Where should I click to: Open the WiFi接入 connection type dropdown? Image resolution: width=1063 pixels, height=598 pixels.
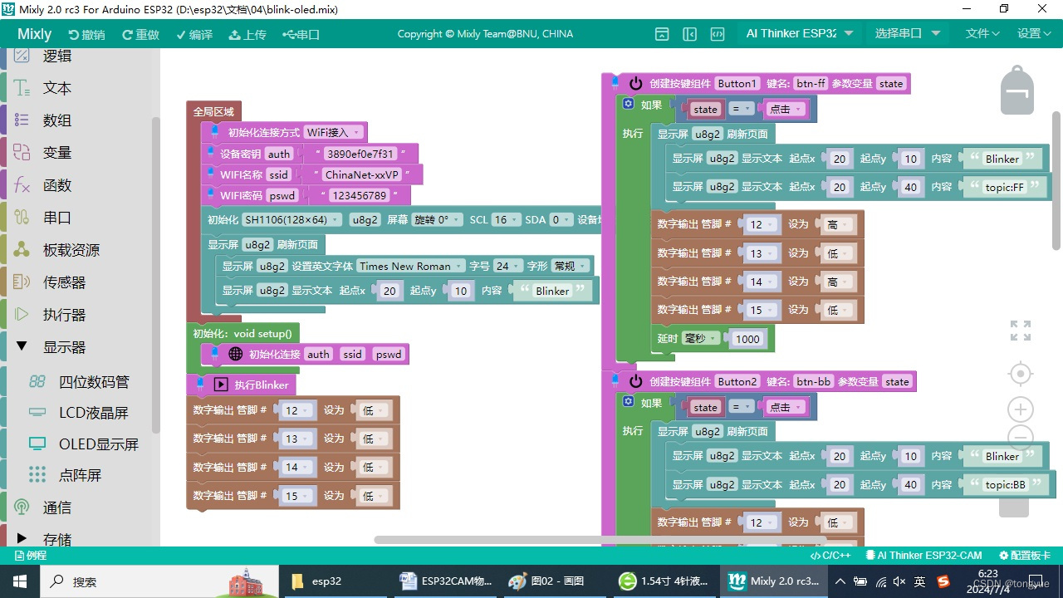[x=333, y=132]
